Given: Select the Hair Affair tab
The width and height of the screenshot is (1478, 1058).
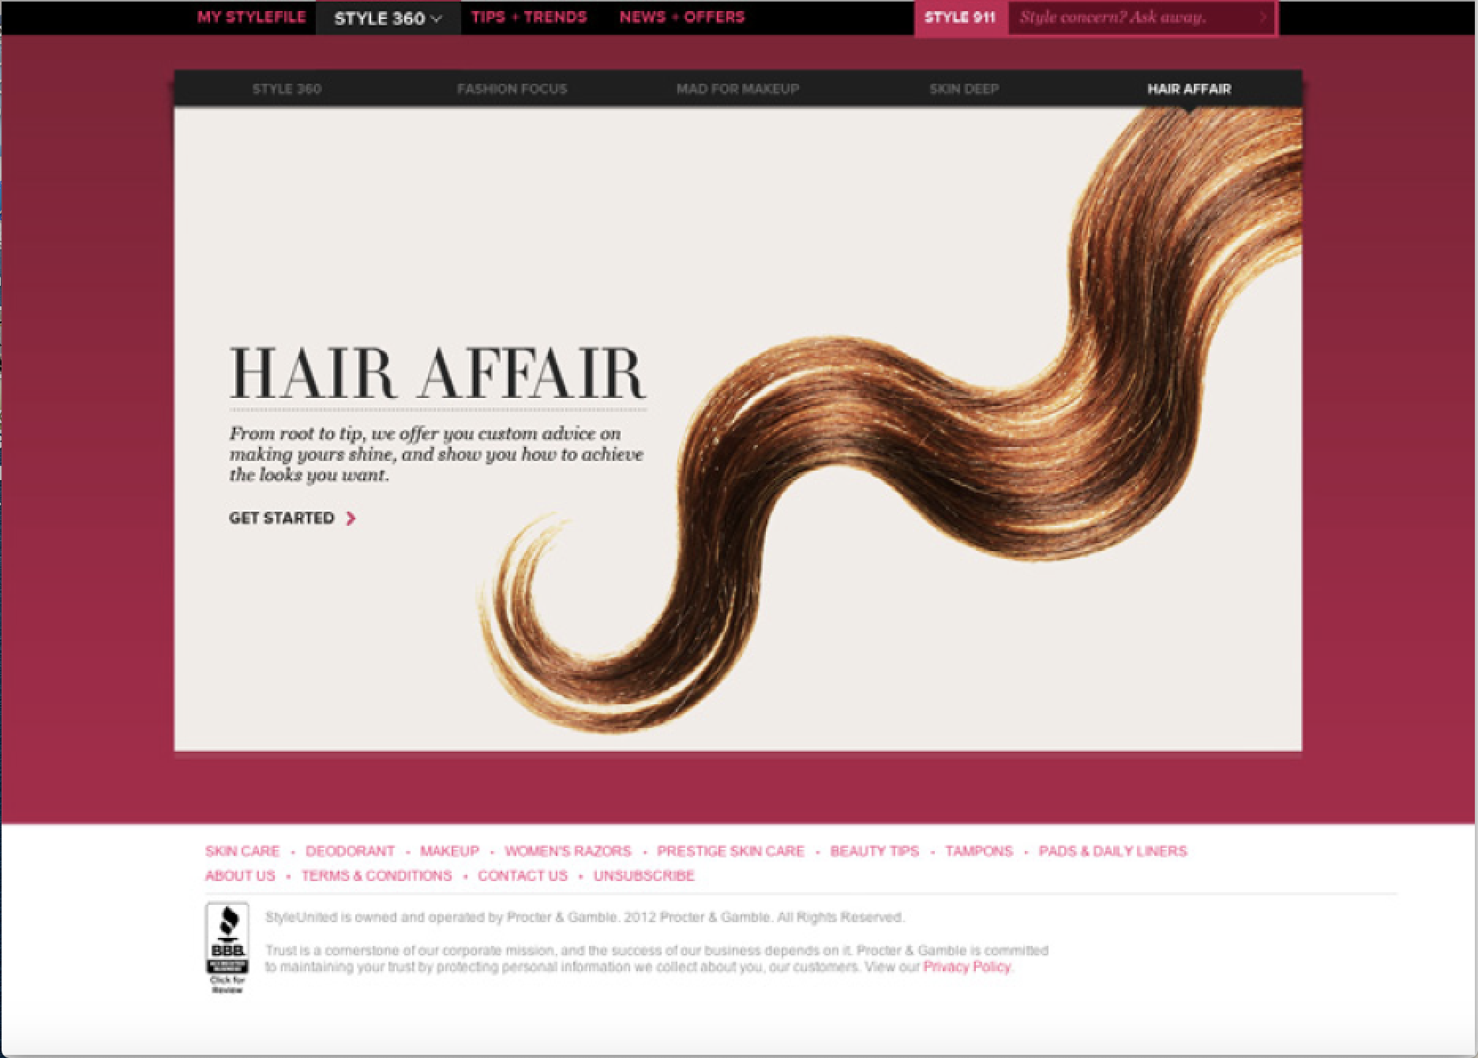Looking at the screenshot, I should click(1189, 89).
